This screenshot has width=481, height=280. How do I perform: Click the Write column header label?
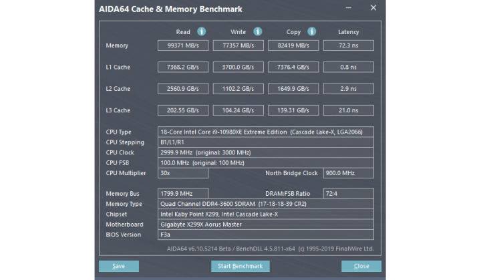click(238, 32)
